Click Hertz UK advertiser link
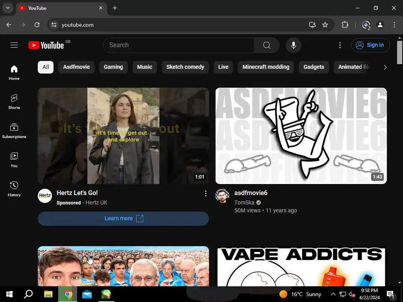Viewport: 403px width, 302px height. [96, 203]
